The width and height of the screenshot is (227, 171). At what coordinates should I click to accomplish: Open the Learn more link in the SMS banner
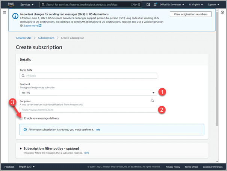31,26
